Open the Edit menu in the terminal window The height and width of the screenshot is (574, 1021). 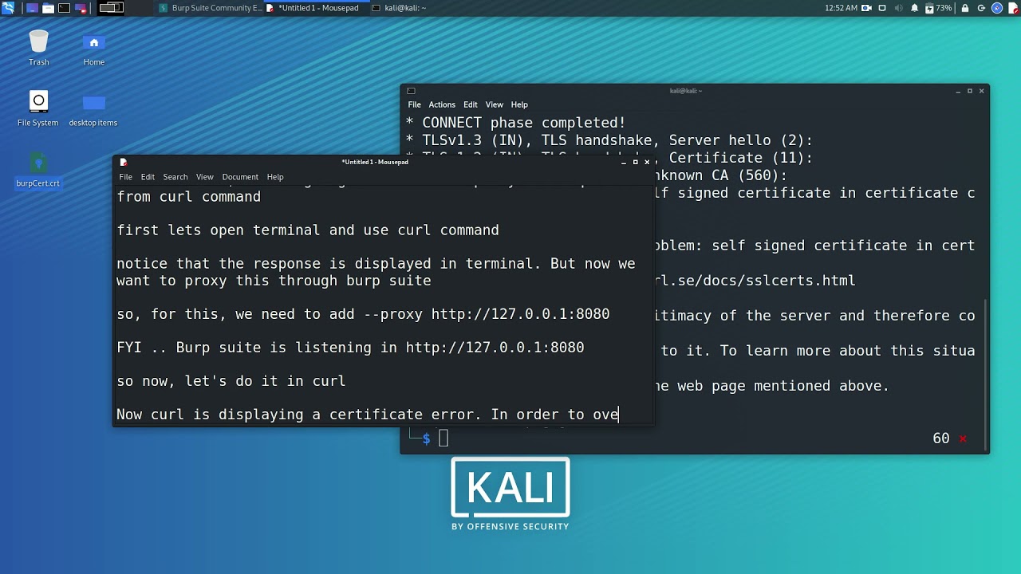click(x=471, y=104)
